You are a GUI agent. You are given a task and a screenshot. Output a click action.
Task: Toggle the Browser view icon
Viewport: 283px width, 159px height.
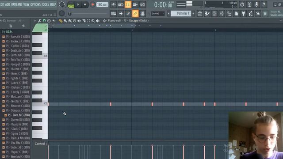coord(229,14)
